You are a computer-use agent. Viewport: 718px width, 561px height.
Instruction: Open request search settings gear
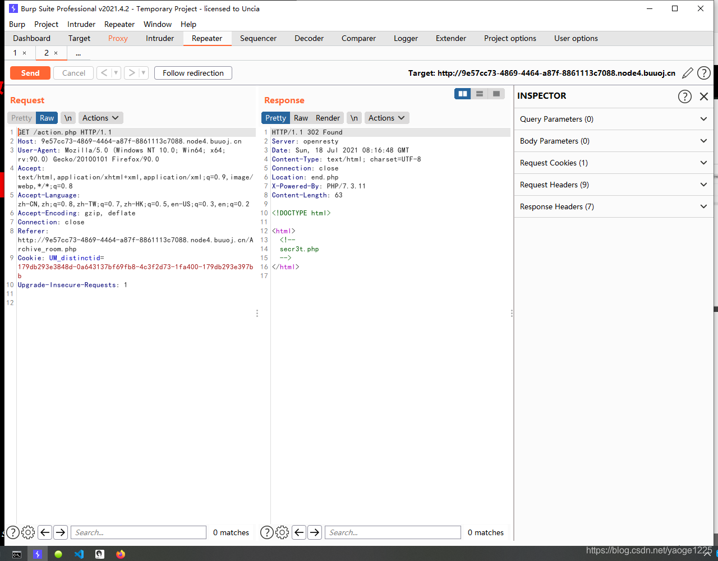click(28, 532)
